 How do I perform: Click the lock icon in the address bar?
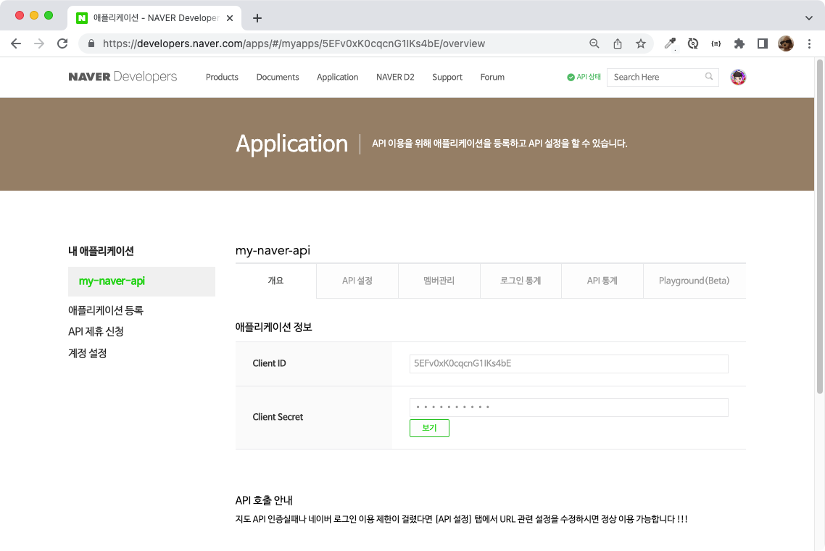(x=91, y=43)
